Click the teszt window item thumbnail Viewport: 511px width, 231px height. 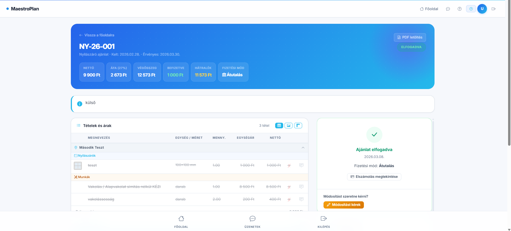point(78,166)
